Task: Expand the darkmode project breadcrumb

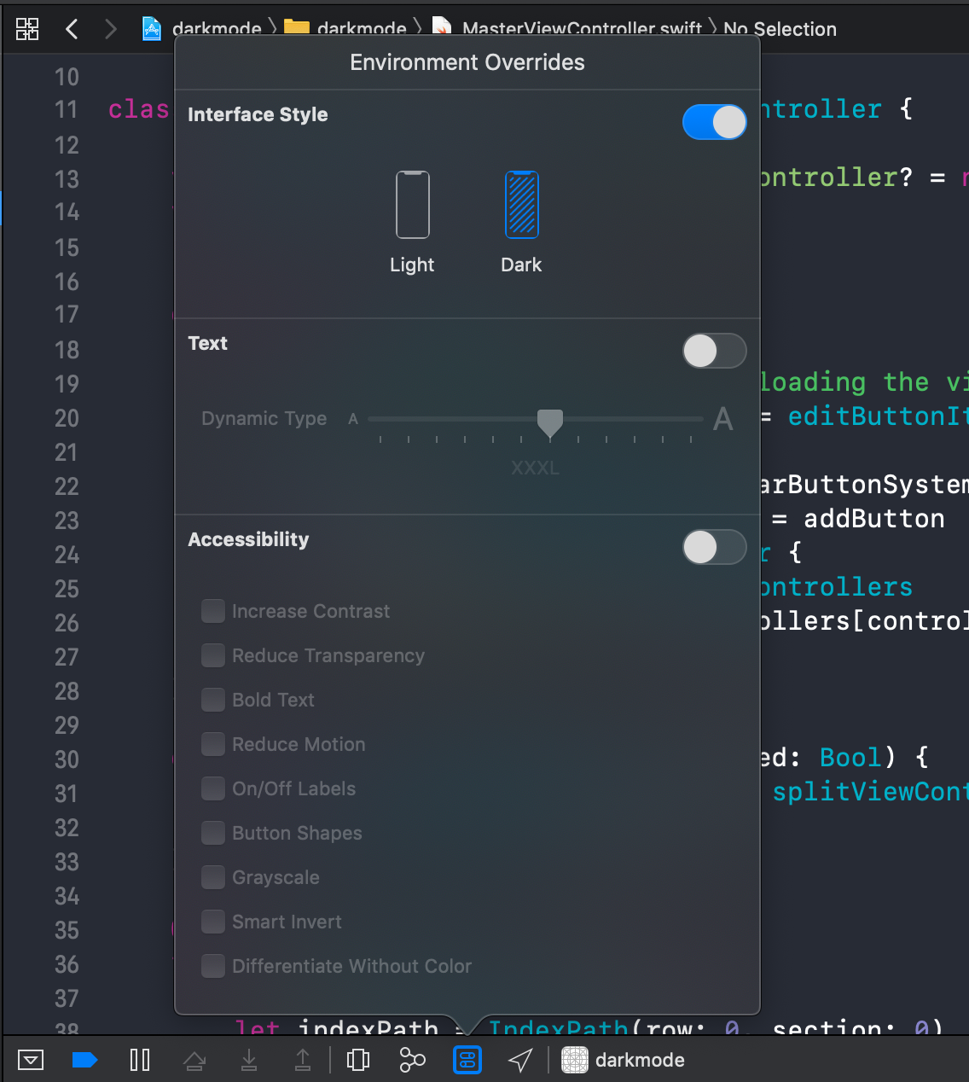Action: tap(203, 29)
